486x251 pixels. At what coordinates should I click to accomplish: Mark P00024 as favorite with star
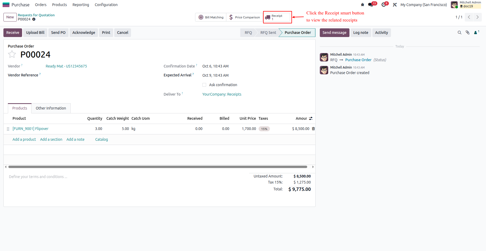pyautogui.click(x=12, y=54)
